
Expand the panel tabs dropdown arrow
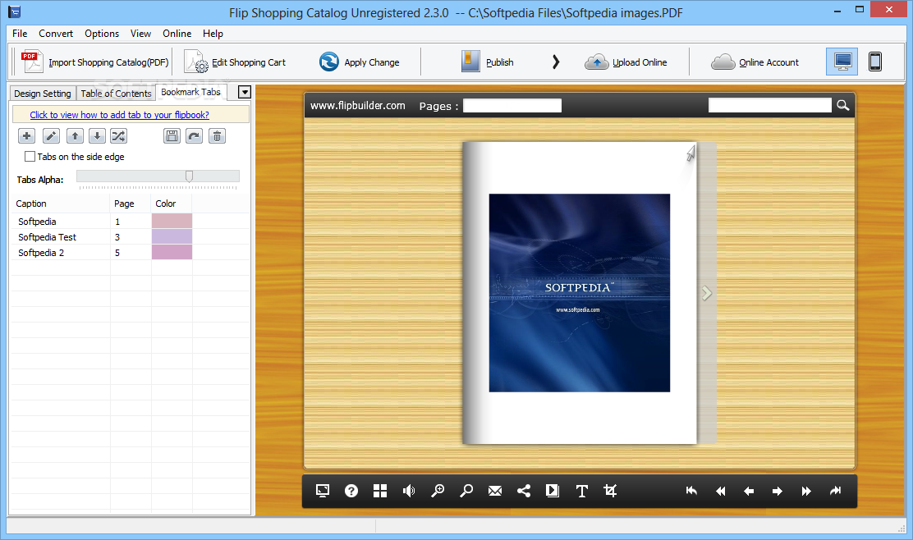(245, 92)
